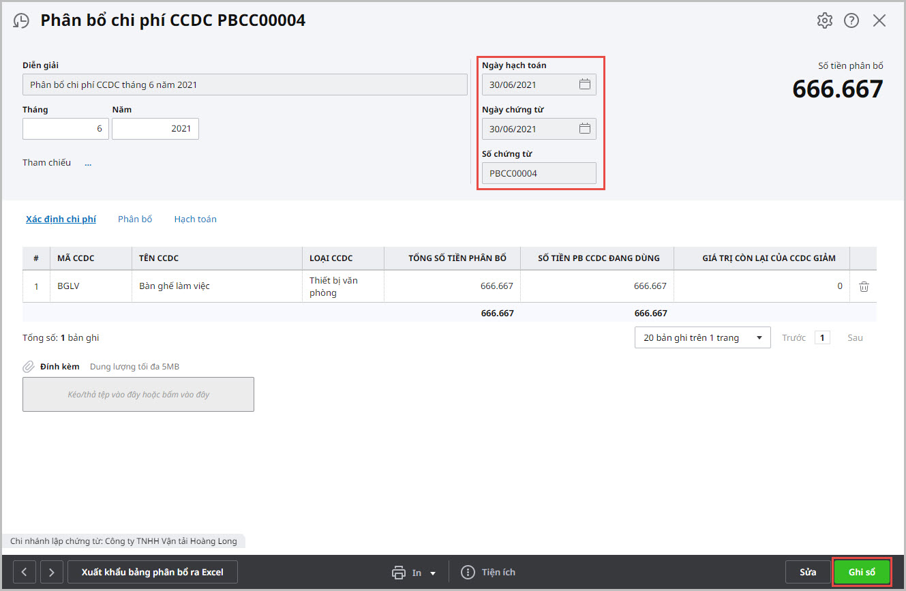
Task: Select the Xác định chi phí tab
Action: coord(61,219)
